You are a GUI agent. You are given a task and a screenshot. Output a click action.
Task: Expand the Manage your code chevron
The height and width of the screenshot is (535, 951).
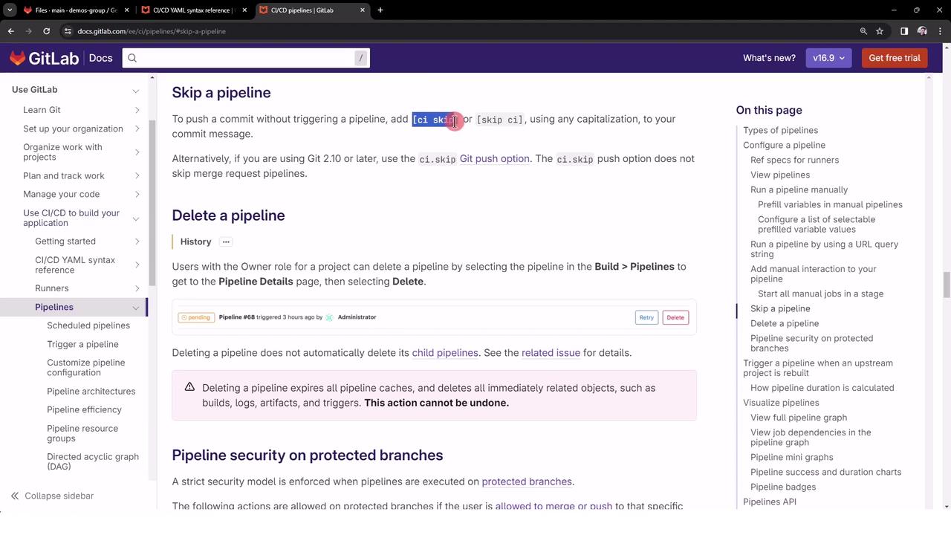click(137, 195)
